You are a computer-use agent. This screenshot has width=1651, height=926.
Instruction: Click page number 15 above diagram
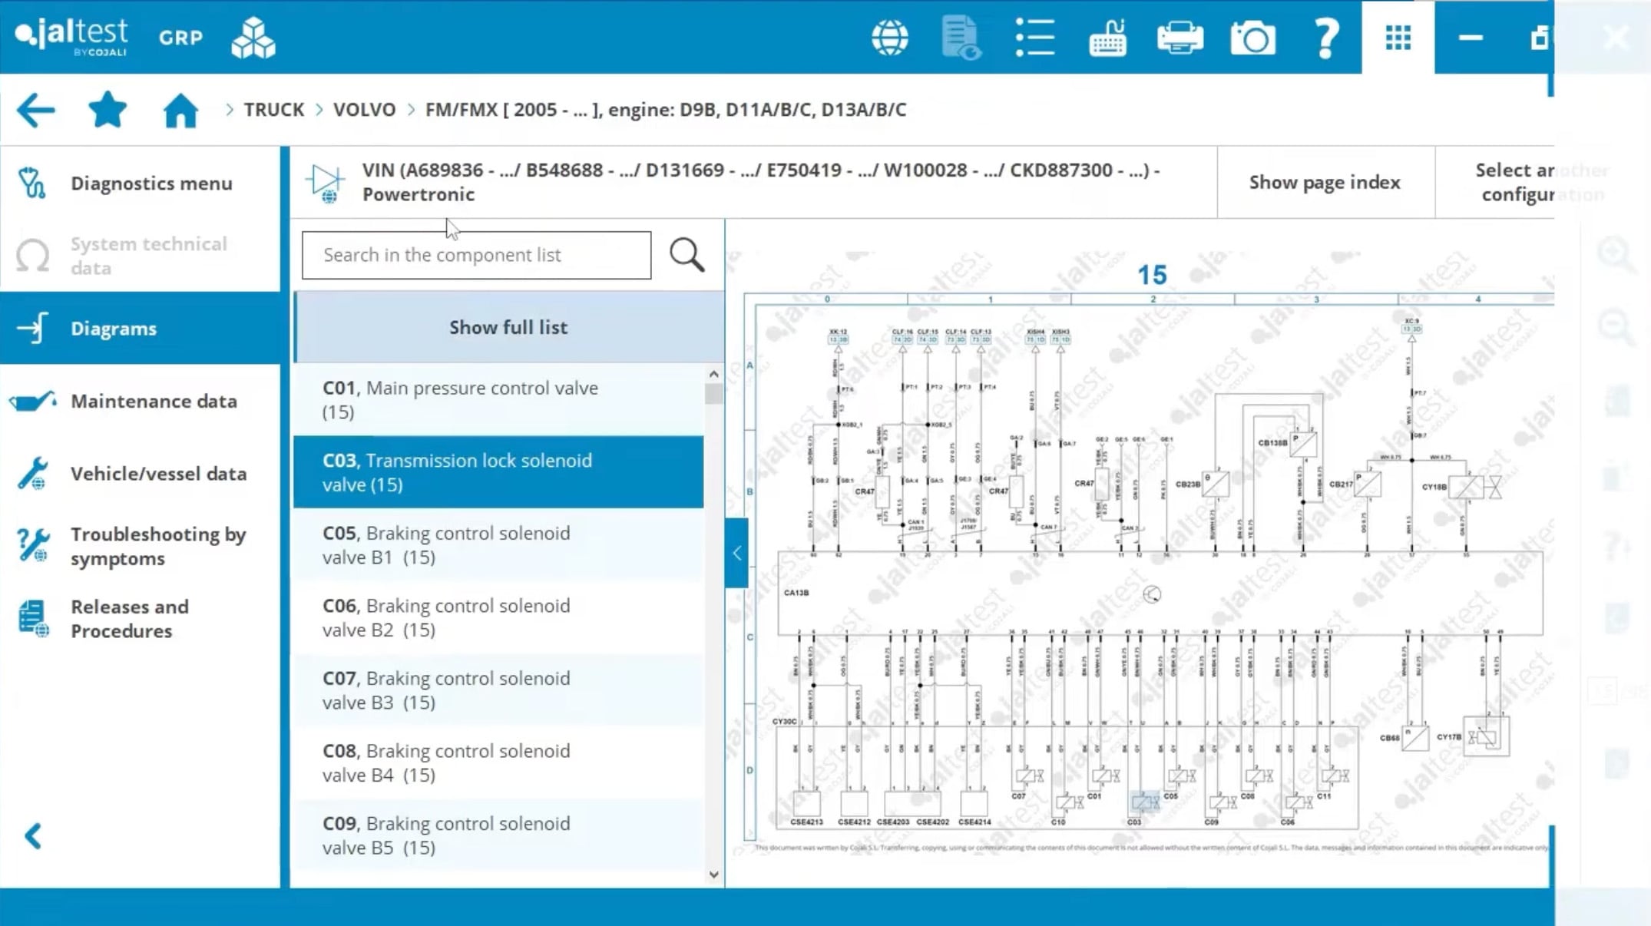[1152, 275]
